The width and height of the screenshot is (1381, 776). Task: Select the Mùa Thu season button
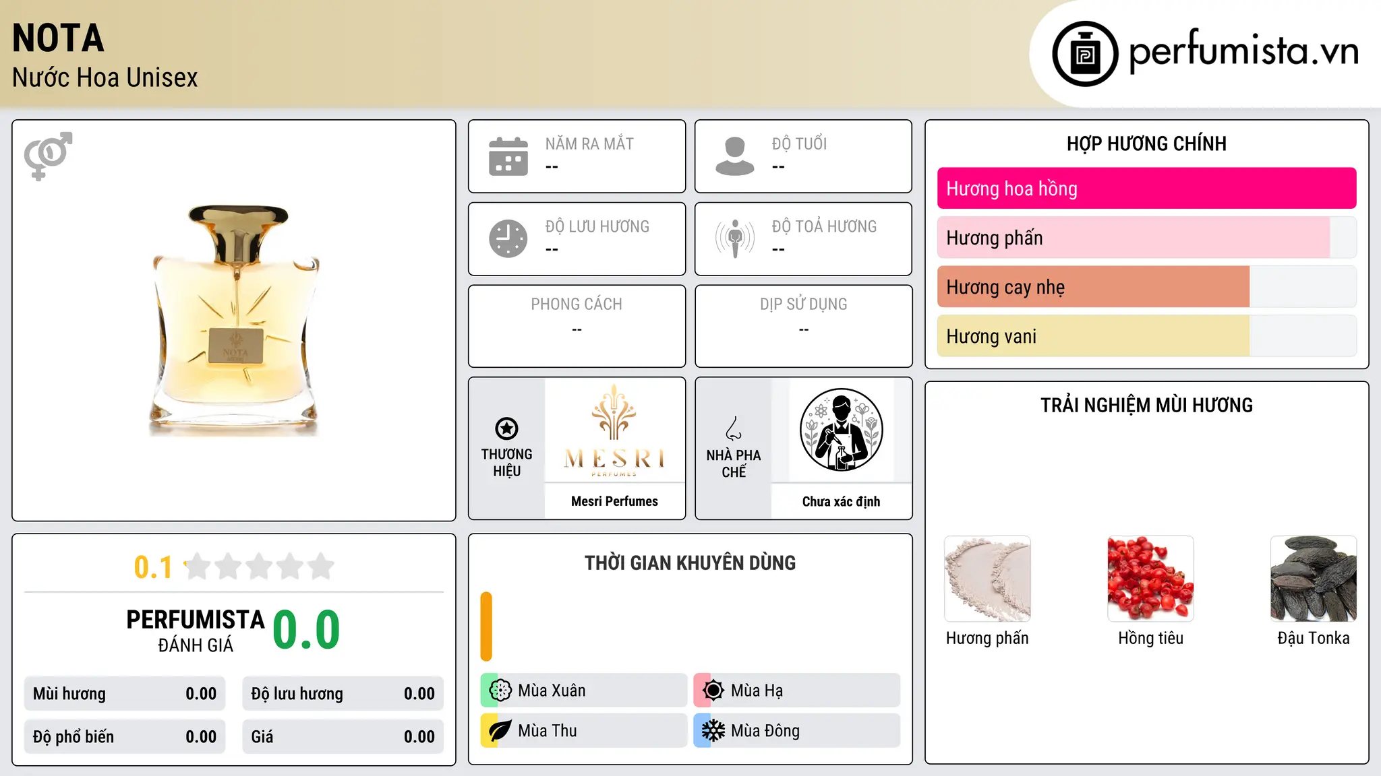(584, 731)
